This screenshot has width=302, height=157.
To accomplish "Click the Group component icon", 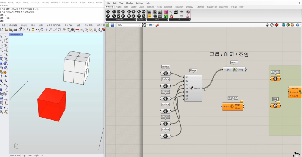I will pos(235,69).
